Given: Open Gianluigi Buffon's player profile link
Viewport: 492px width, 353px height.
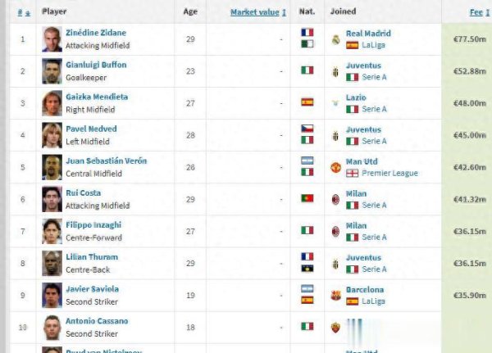Looking at the screenshot, I should 96,65.
